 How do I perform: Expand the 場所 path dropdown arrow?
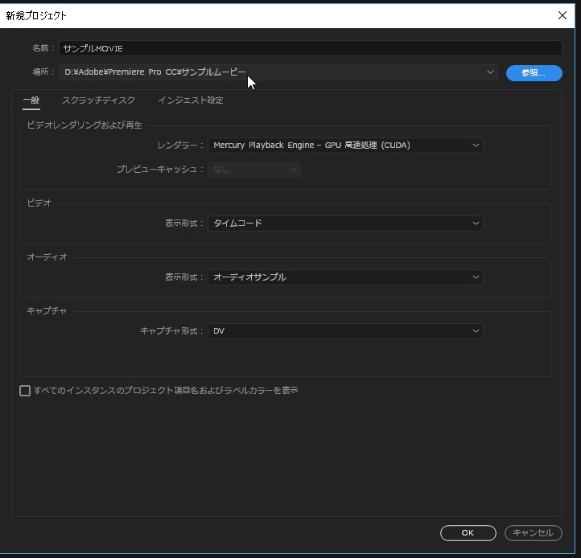point(490,72)
